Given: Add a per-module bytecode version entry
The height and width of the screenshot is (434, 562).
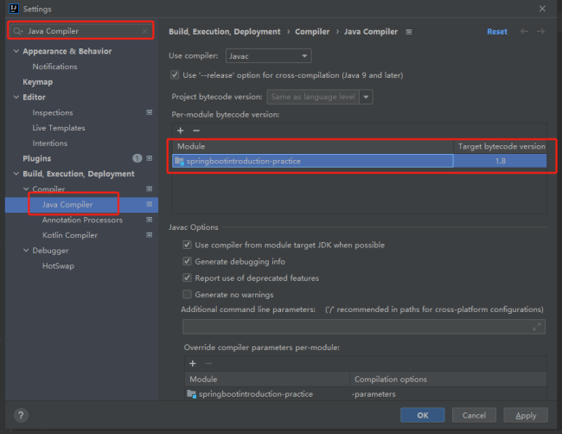Looking at the screenshot, I should [x=181, y=131].
